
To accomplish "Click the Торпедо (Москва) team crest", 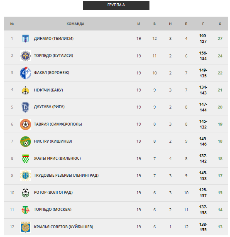I will click(25, 210).
